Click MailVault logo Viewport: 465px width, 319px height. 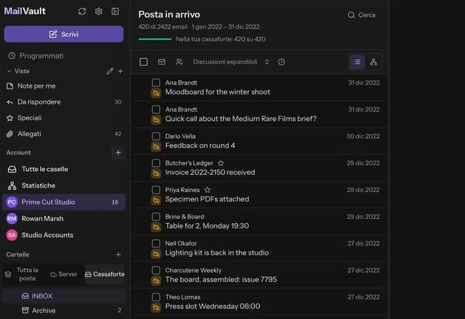click(x=25, y=12)
